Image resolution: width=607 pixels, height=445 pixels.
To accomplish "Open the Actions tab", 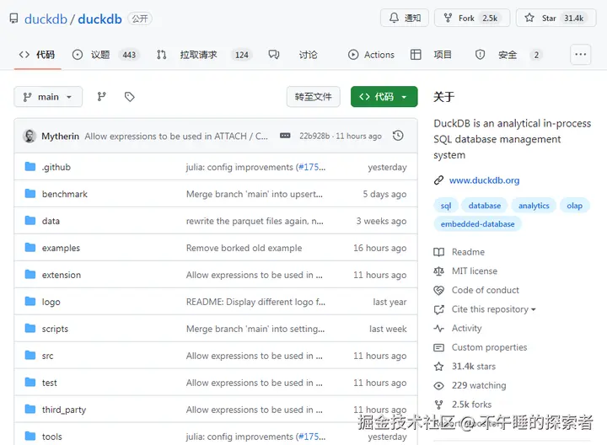I will 371,55.
